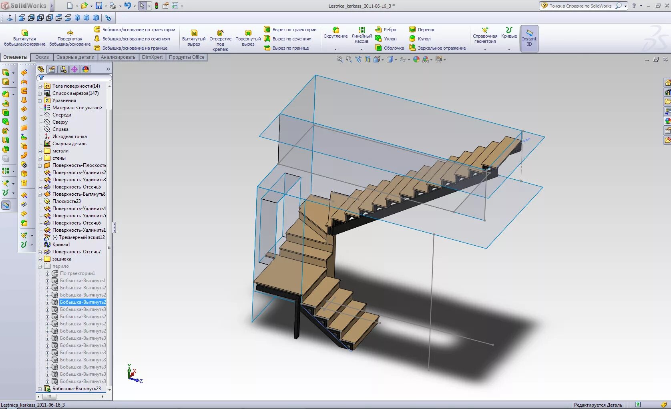Click Zoom to Fit view icon
671x409 pixels.
[340, 59]
